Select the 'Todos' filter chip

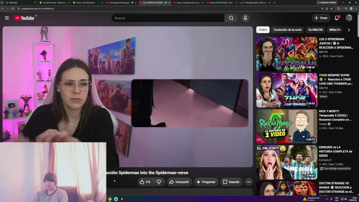[x=263, y=30]
